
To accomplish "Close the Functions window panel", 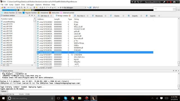I will coord(34,15).
